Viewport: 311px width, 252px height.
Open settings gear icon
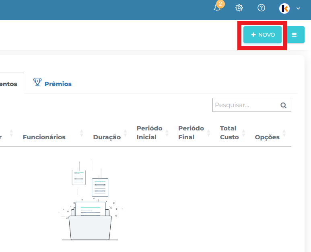pyautogui.click(x=239, y=8)
